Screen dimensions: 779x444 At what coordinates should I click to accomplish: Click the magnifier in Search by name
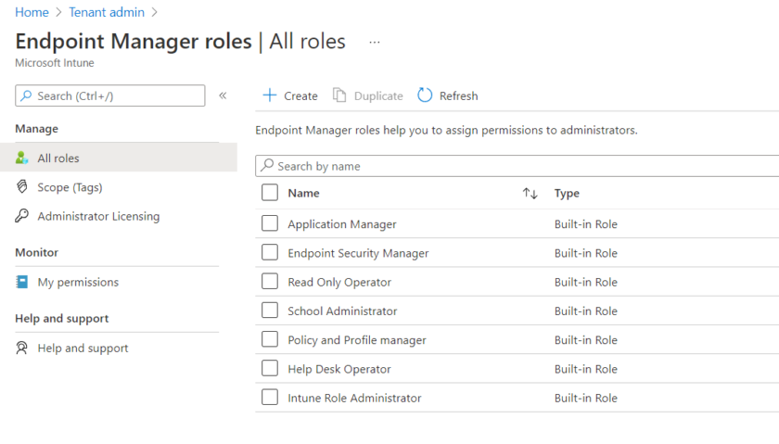(x=267, y=165)
